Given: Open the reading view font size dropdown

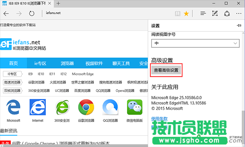Looking at the screenshot, I should (x=195, y=43).
